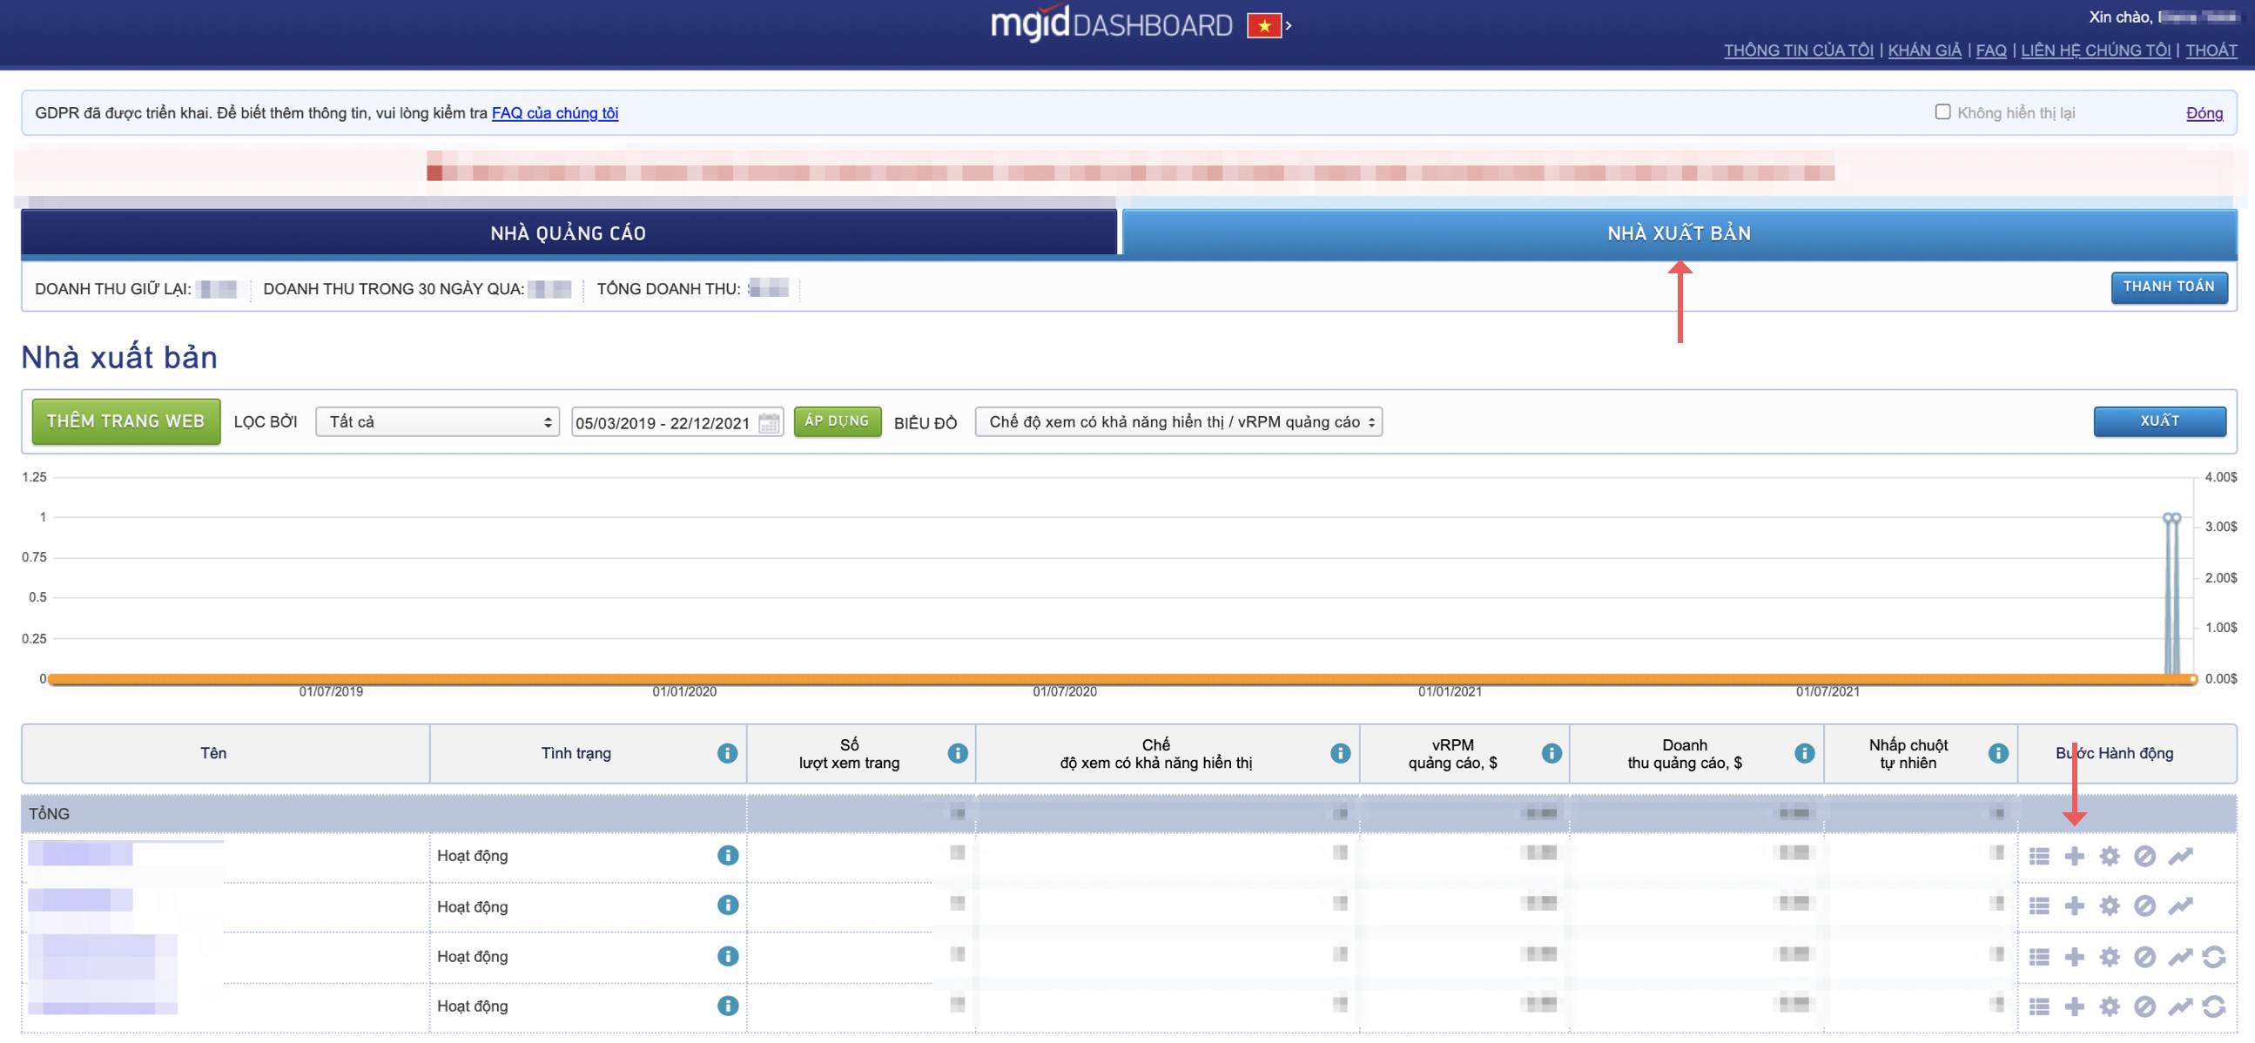Tick the Không hiển thị lại checkbox
Viewport: 2255px width, 1043px height.
[1942, 112]
